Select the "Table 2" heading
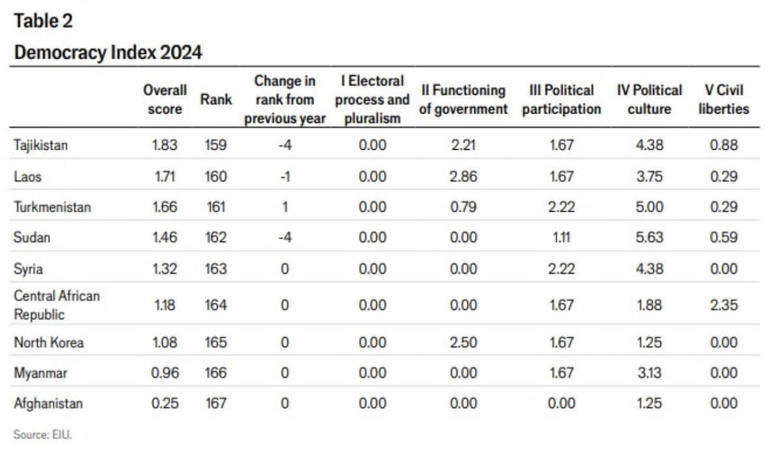 click(42, 21)
